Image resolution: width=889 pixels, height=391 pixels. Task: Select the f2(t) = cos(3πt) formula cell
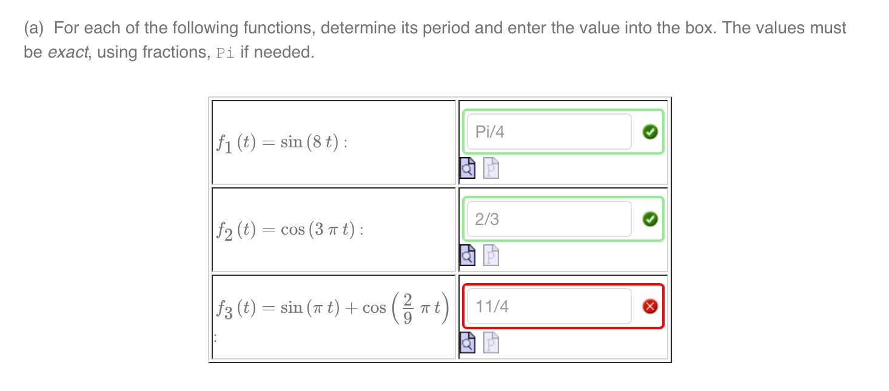[x=334, y=229]
